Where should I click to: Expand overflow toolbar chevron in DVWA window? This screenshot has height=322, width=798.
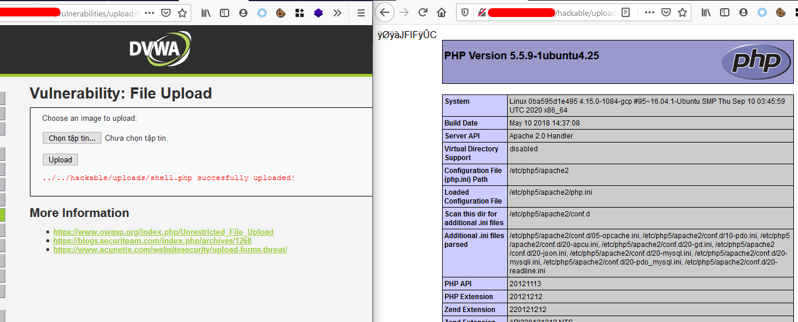[337, 12]
